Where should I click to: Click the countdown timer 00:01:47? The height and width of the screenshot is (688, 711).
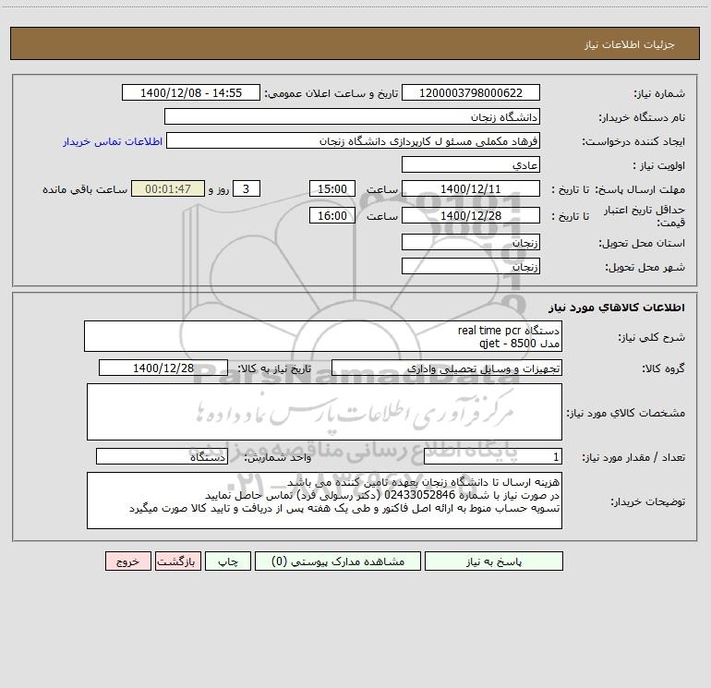(168, 188)
